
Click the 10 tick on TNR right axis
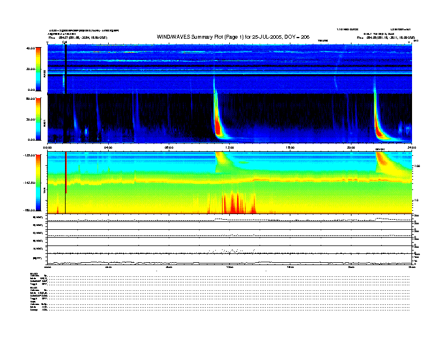[416, 200]
